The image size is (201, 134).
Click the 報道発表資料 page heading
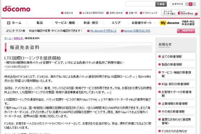tap(25, 47)
